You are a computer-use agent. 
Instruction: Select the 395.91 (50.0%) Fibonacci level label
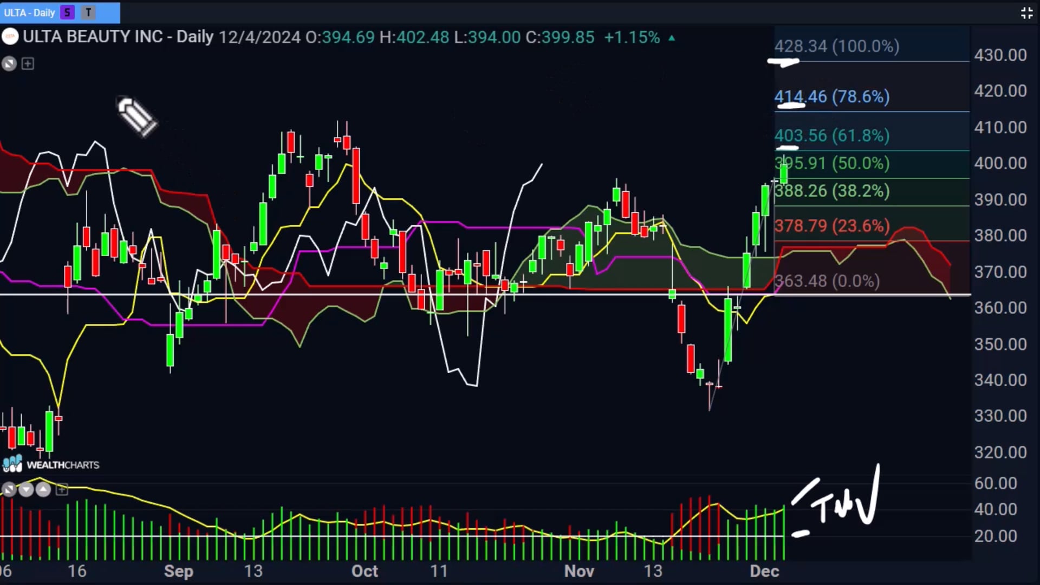point(832,163)
